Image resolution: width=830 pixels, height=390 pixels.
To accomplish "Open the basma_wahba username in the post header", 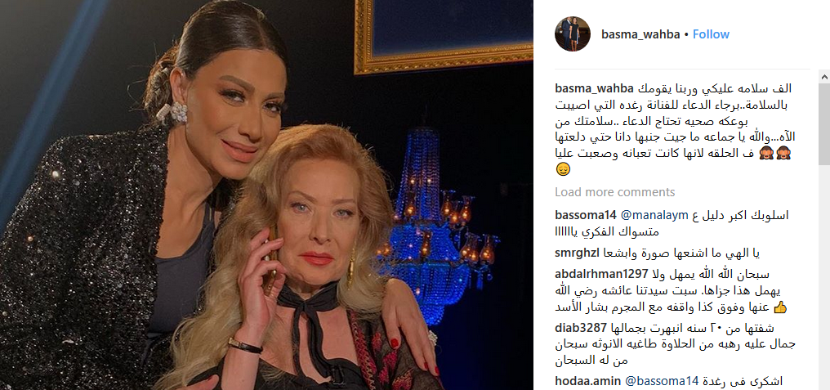I will click(x=640, y=34).
